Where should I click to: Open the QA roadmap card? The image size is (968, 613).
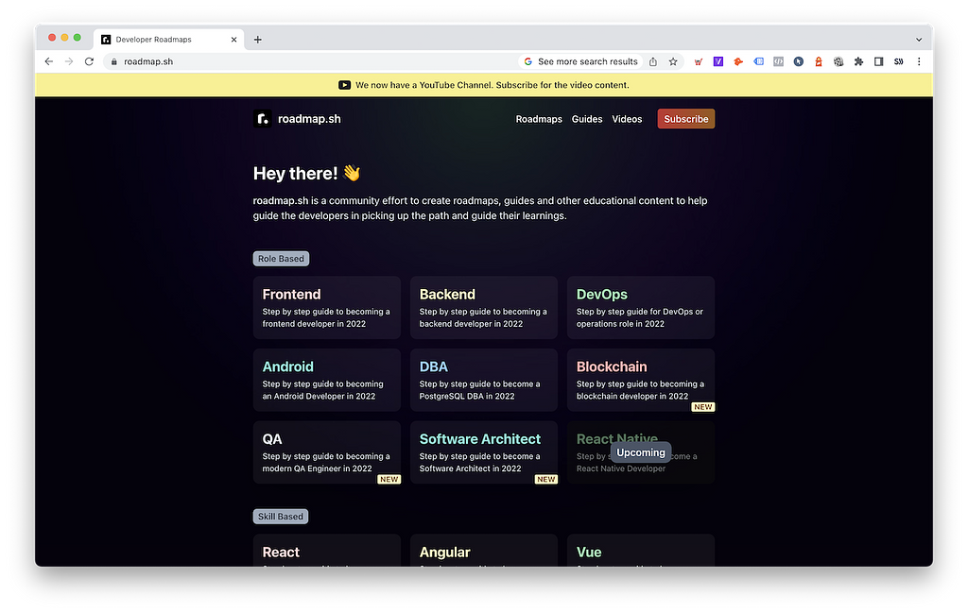[326, 452]
